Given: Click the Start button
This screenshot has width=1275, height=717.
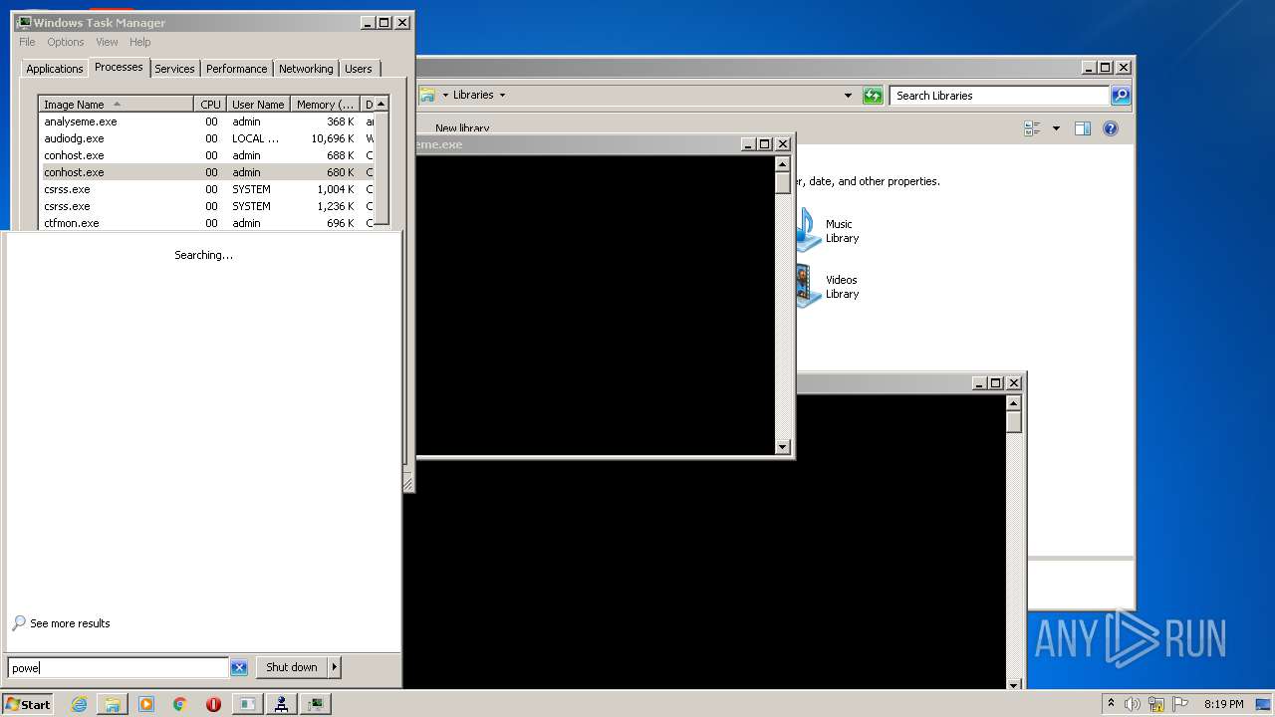Looking at the screenshot, I should point(28,704).
